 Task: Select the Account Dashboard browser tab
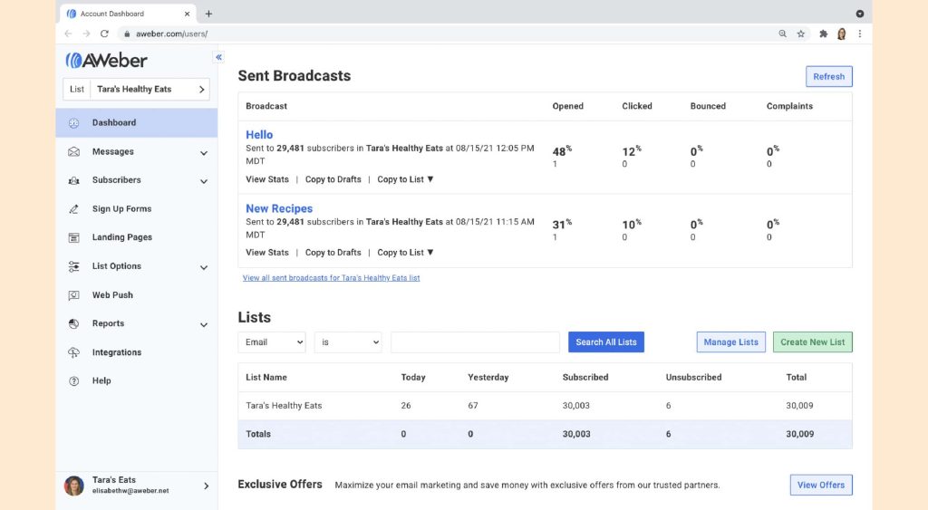128,14
